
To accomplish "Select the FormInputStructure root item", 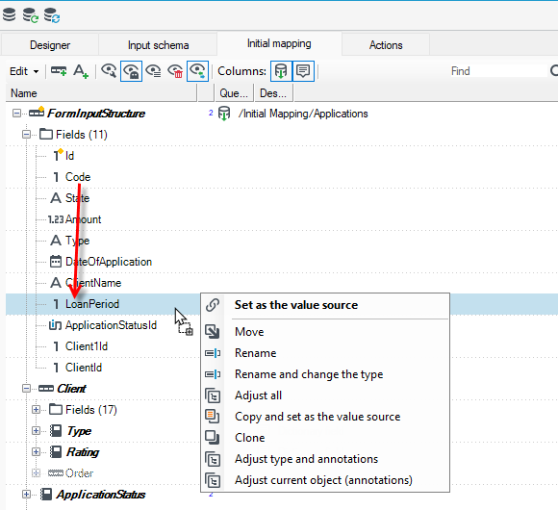I will click(x=96, y=114).
